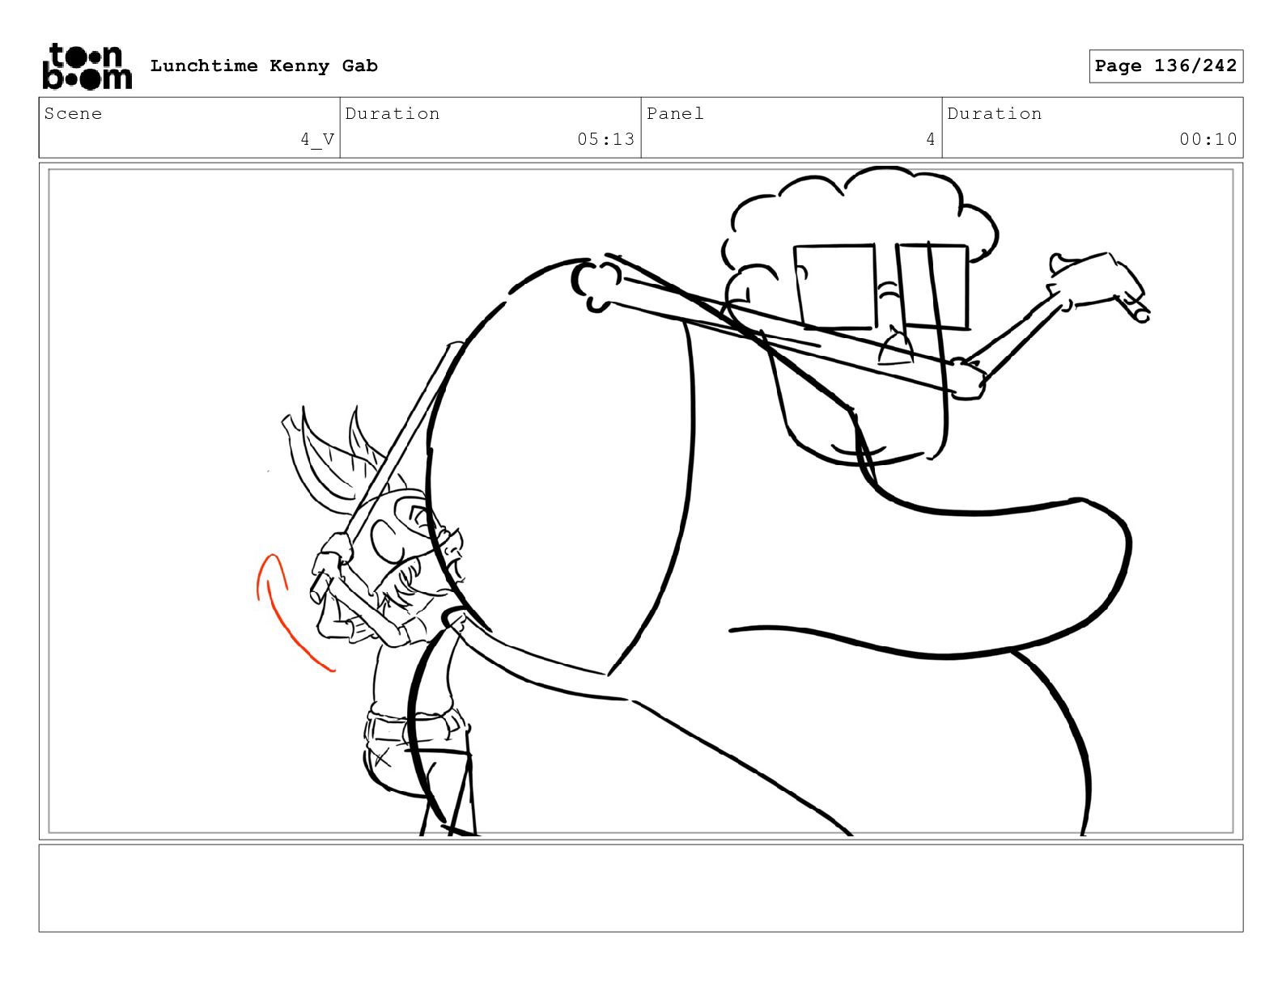Click the scene duration value '05:13'
This screenshot has width=1282, height=990.
pyautogui.click(x=606, y=139)
